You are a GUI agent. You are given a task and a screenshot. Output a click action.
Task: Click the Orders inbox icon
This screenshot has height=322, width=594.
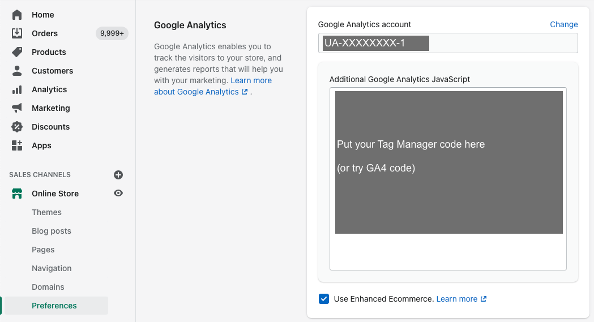coord(17,33)
